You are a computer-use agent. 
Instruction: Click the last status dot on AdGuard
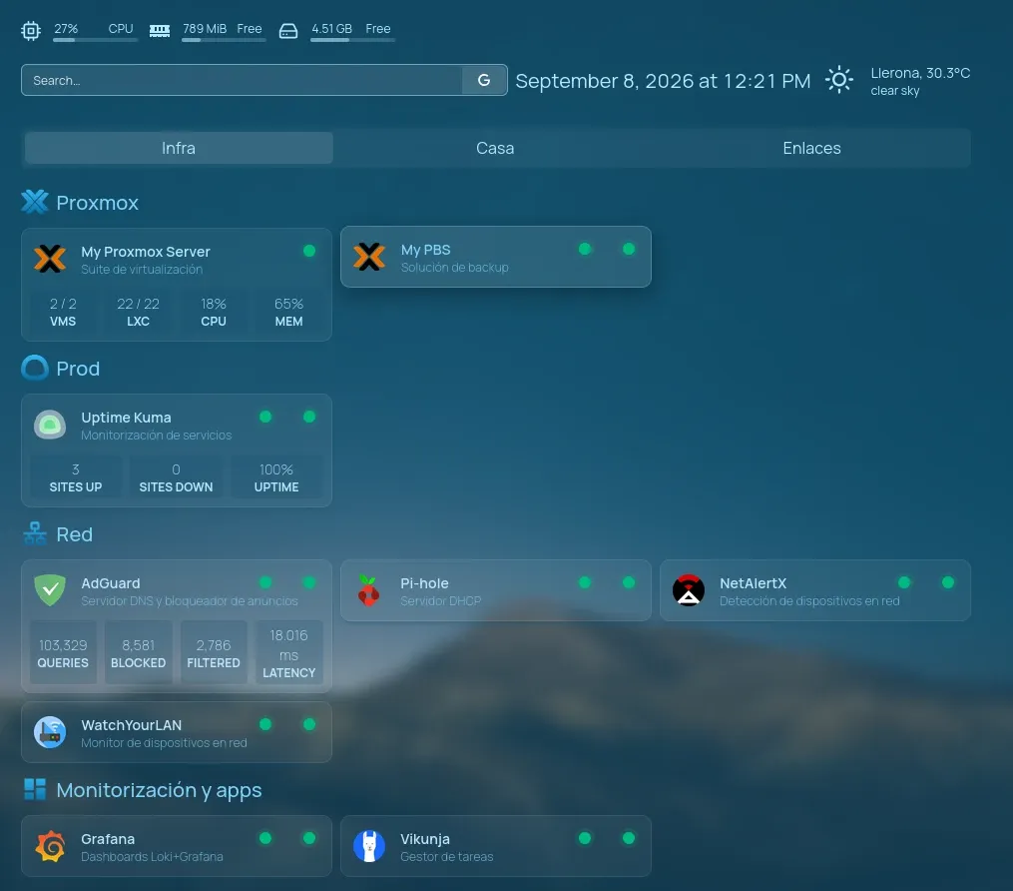309,582
